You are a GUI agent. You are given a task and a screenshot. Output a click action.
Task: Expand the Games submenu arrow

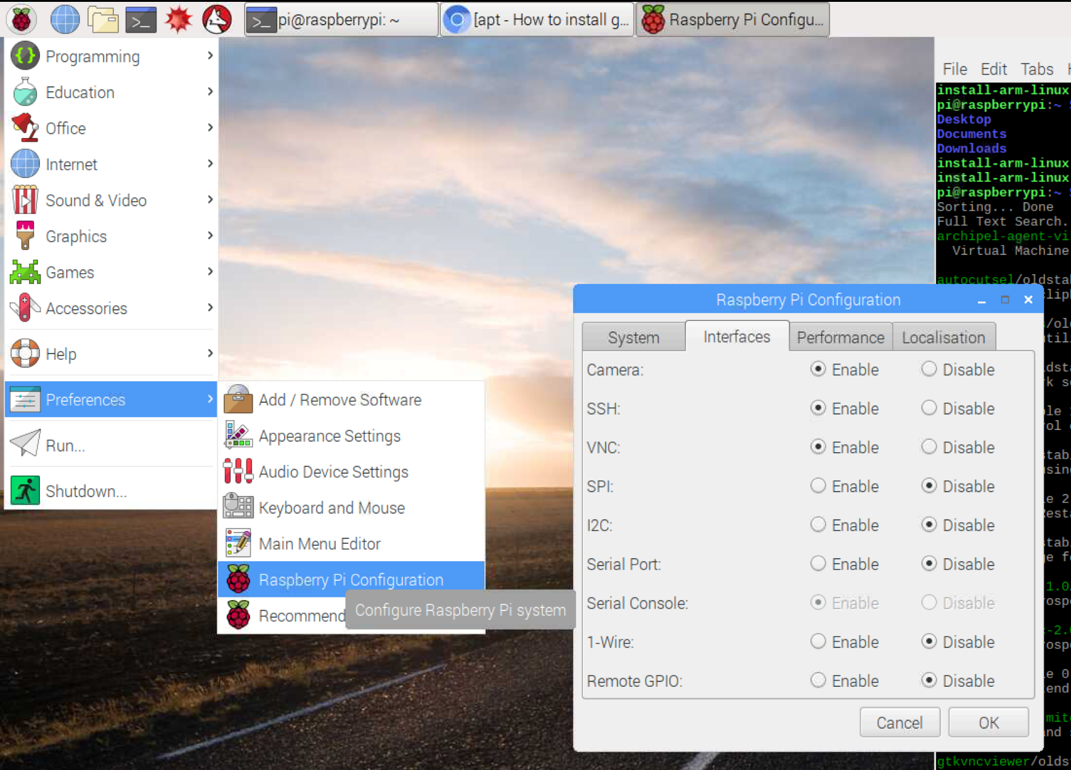click(x=210, y=272)
